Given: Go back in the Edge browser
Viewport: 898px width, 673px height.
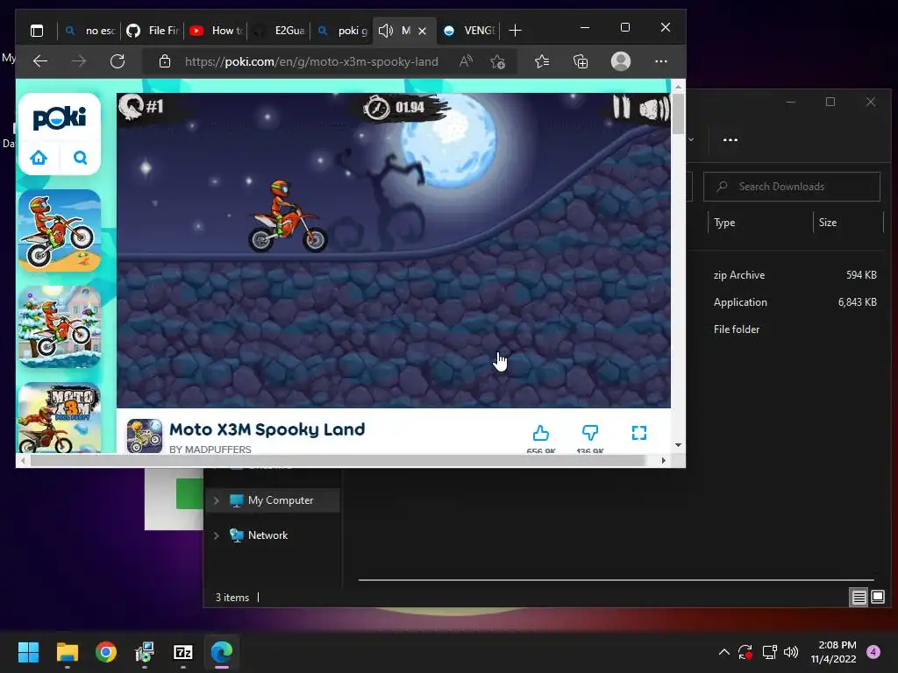Looking at the screenshot, I should click(x=40, y=61).
